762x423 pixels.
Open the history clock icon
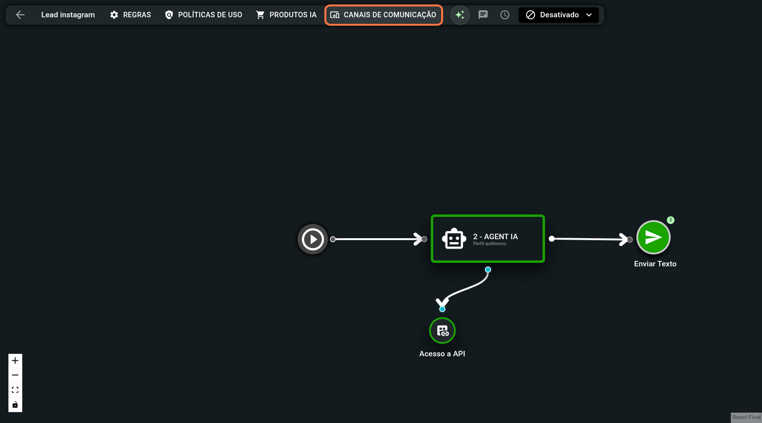coord(505,15)
